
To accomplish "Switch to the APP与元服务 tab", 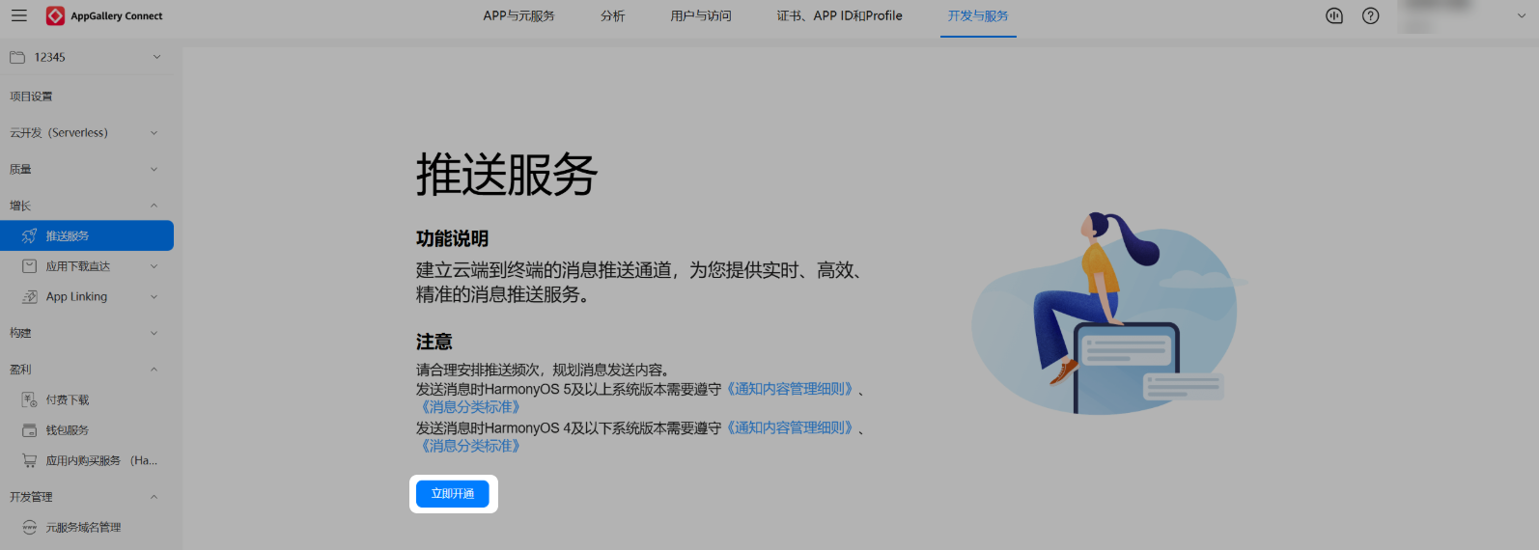I will tap(518, 15).
